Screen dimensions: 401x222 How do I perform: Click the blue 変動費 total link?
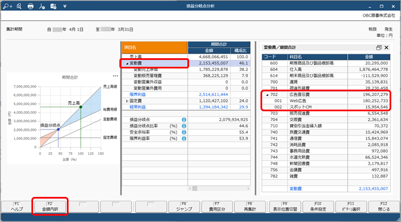pos(295,189)
